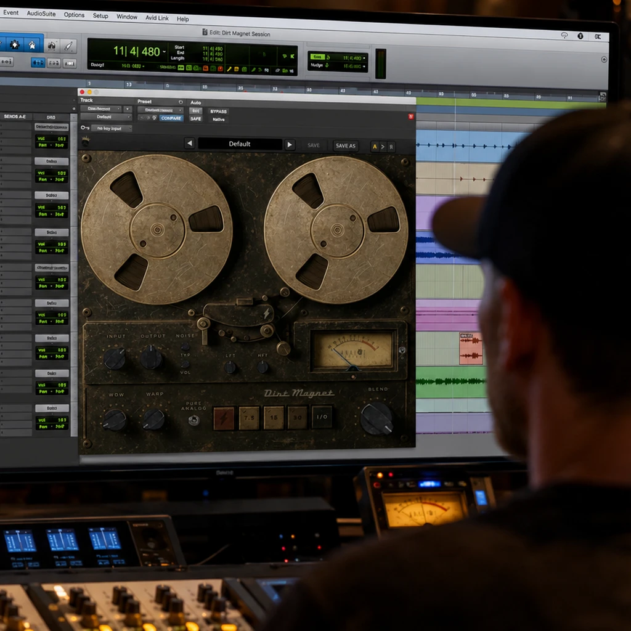The height and width of the screenshot is (631, 631).
Task: Go to the previous plugin preset arrow
Action: (x=190, y=143)
